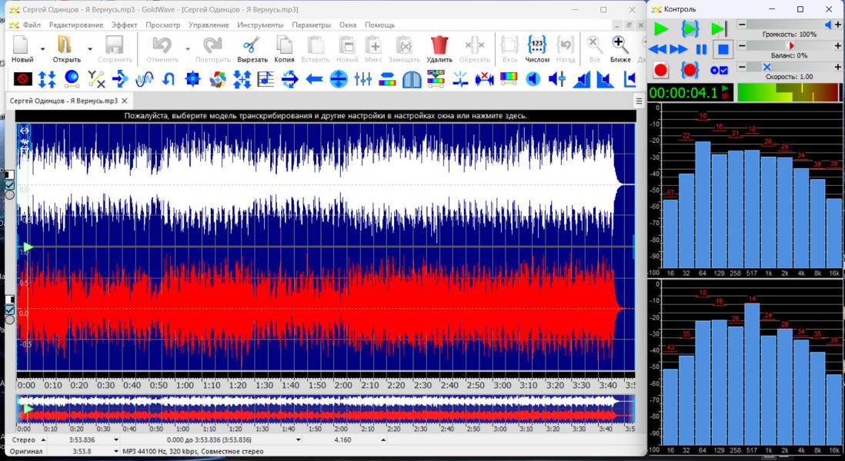
Task: Toggle the lower red channel checkbox
Action: (10, 310)
